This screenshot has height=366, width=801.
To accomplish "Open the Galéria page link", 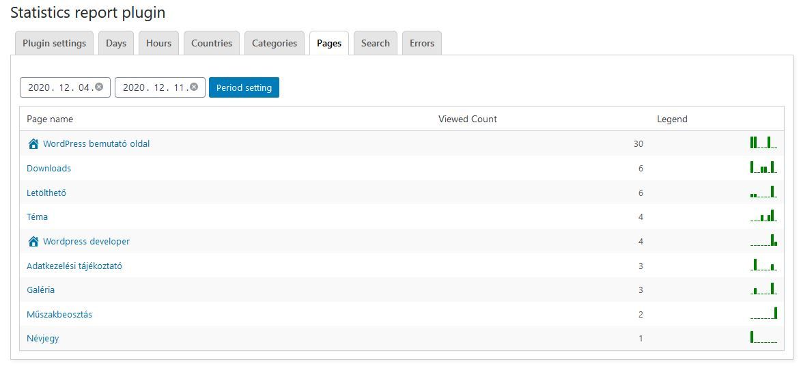I will pyautogui.click(x=41, y=290).
